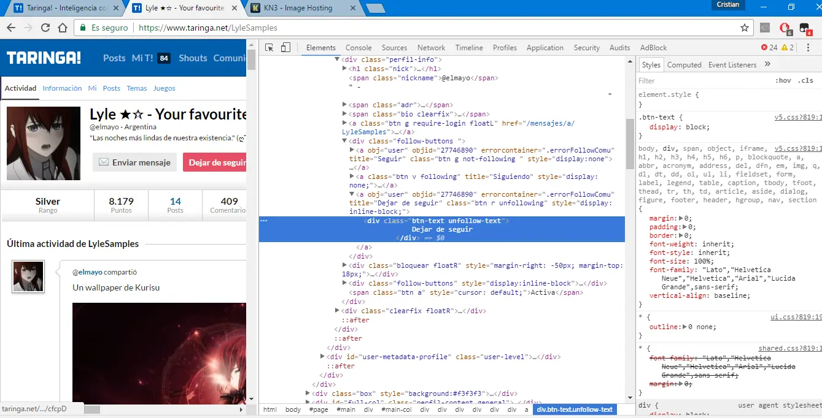Expand the span bio clearfix node

point(344,114)
